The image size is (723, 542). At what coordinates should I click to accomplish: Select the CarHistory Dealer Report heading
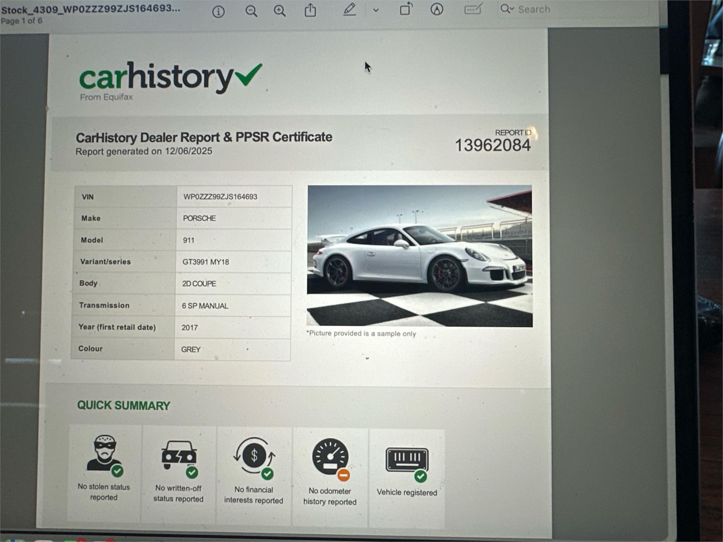204,137
